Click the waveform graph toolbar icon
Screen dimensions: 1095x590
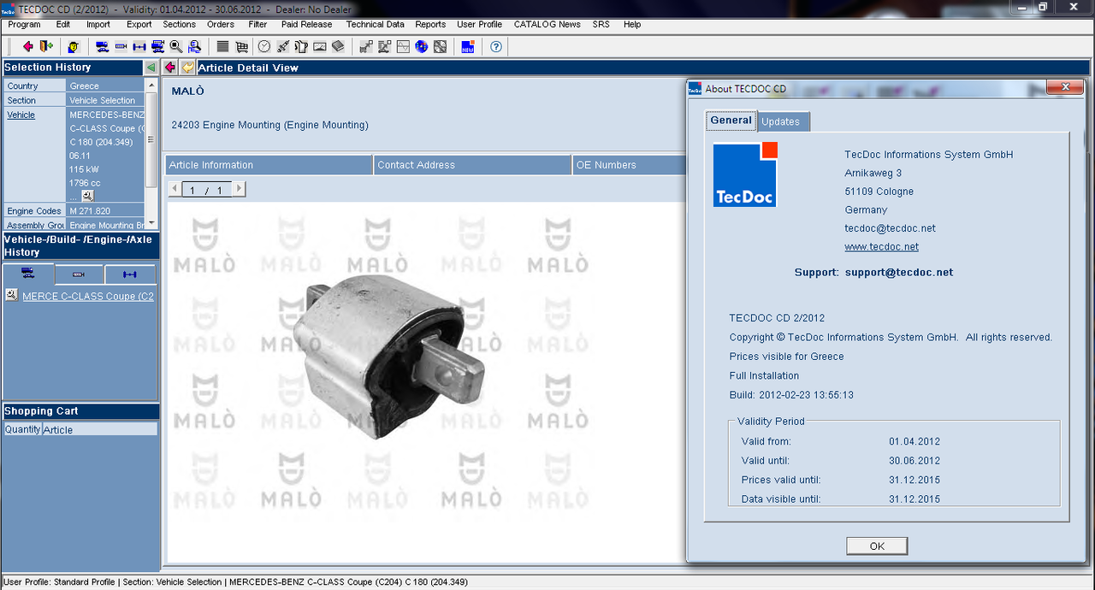(403, 46)
